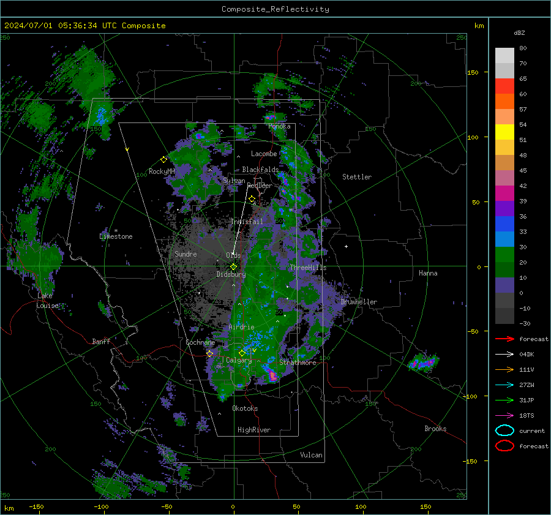Click the Ponoka city label
Image resolution: width=551 pixels, height=515 pixels.
279,126
